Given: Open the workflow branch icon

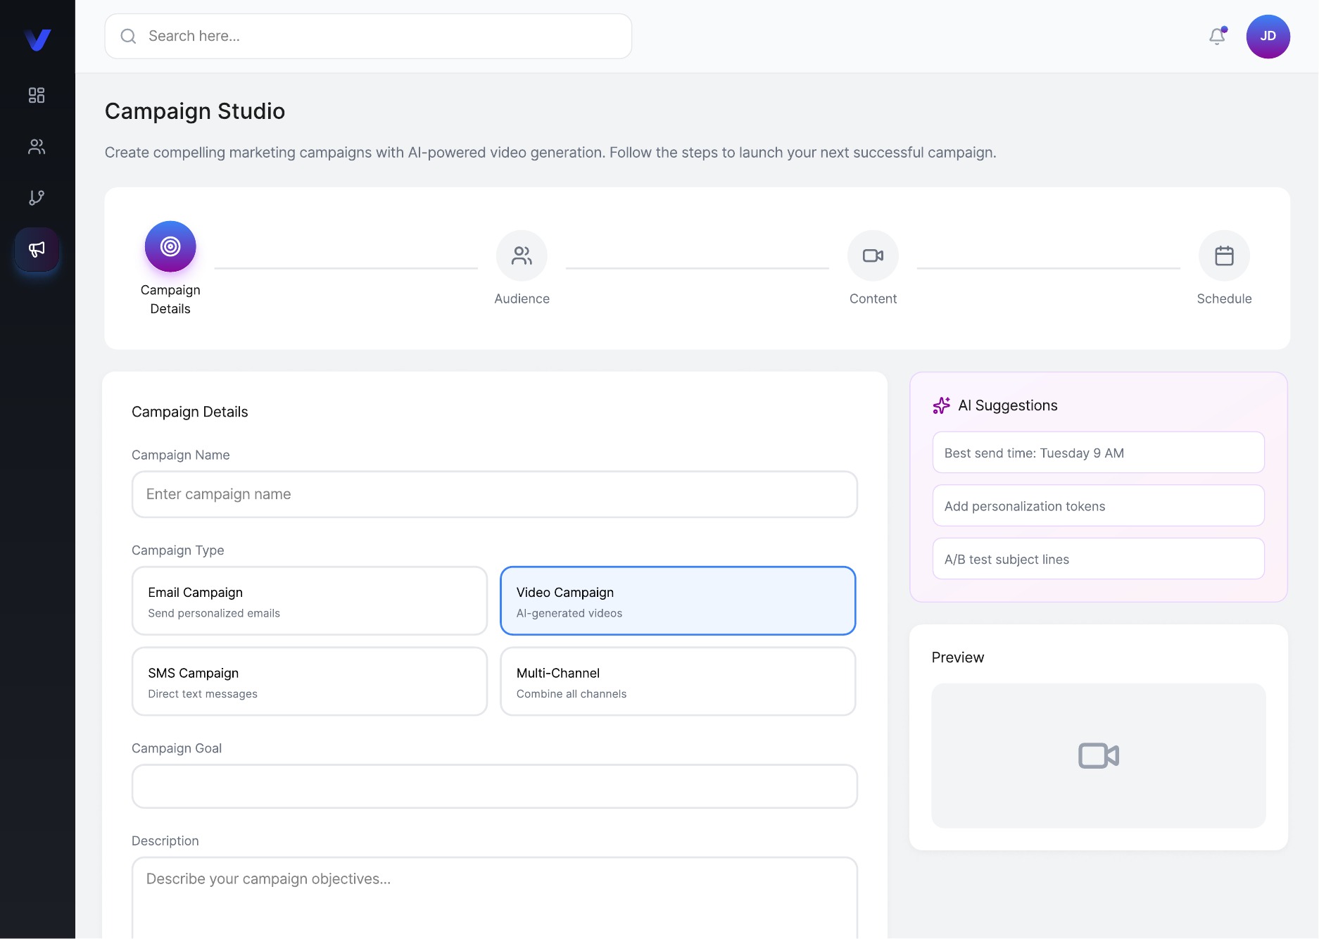Looking at the screenshot, I should (37, 198).
